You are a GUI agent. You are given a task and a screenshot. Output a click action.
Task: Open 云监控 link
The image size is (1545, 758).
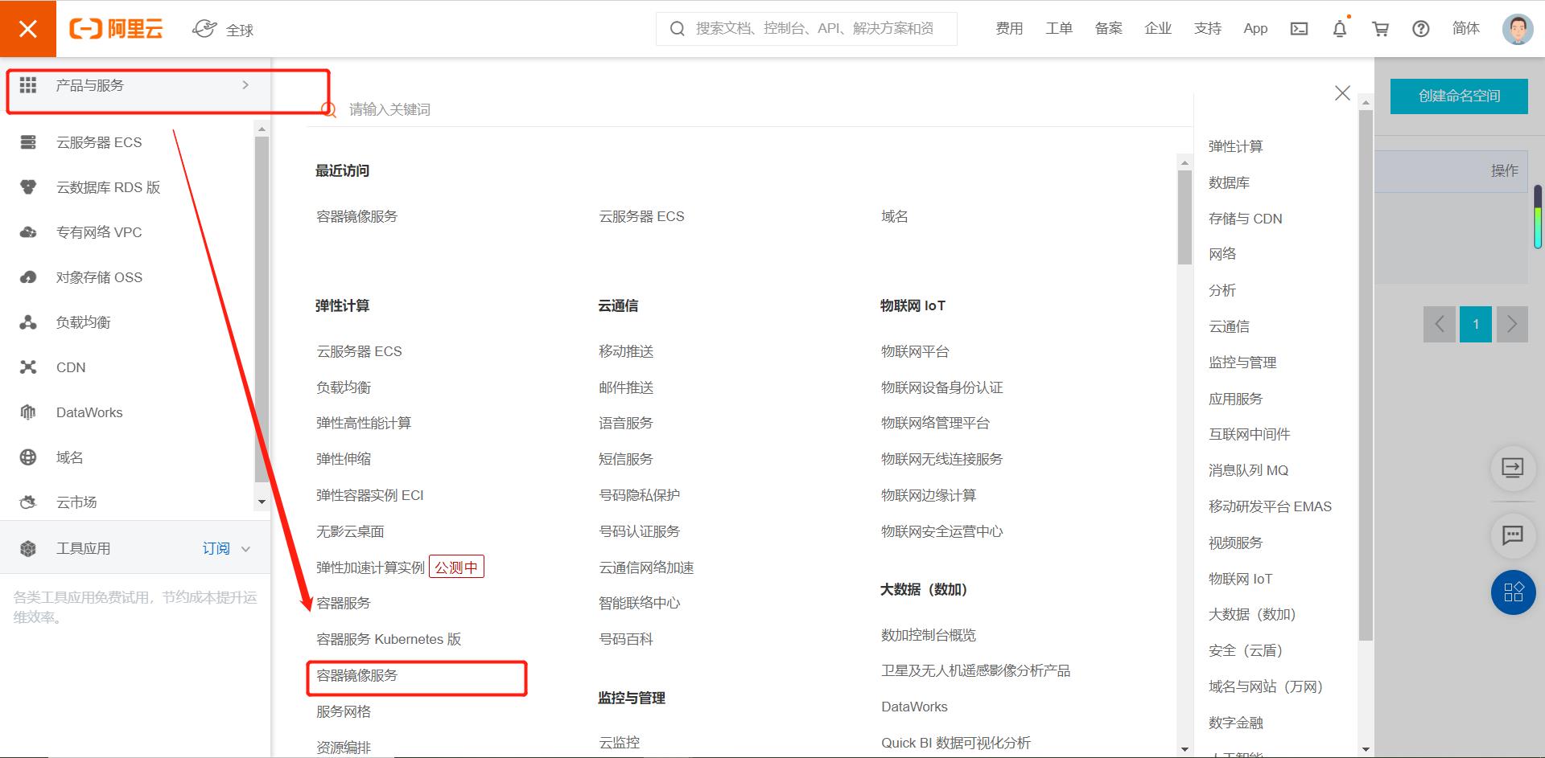click(x=619, y=744)
